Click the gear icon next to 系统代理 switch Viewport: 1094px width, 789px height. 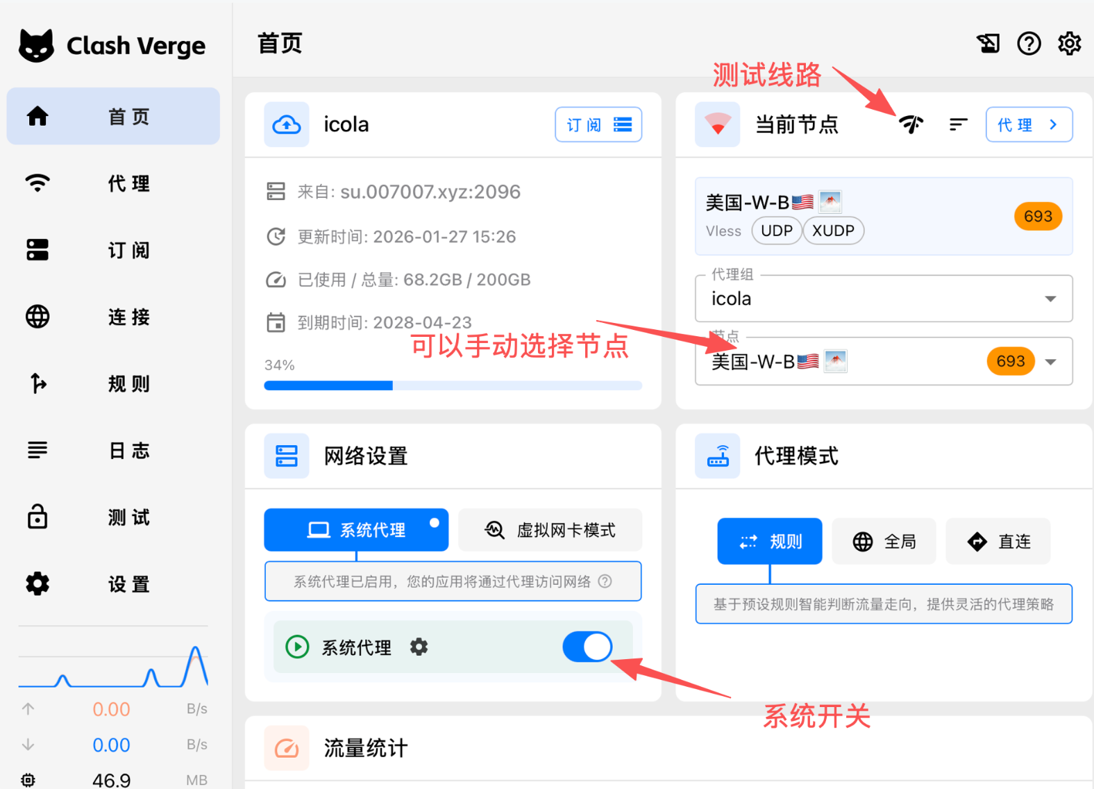(x=419, y=647)
